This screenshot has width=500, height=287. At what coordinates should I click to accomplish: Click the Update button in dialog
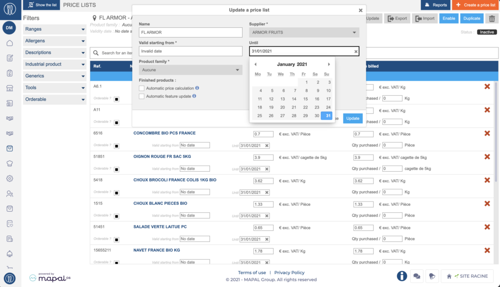(353, 118)
